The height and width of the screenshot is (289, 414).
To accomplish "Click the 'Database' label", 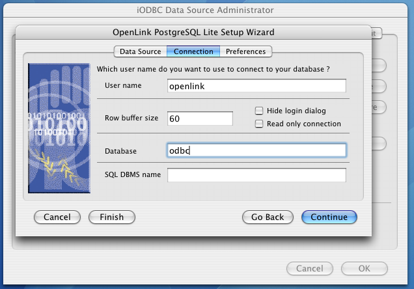I will click(120, 151).
